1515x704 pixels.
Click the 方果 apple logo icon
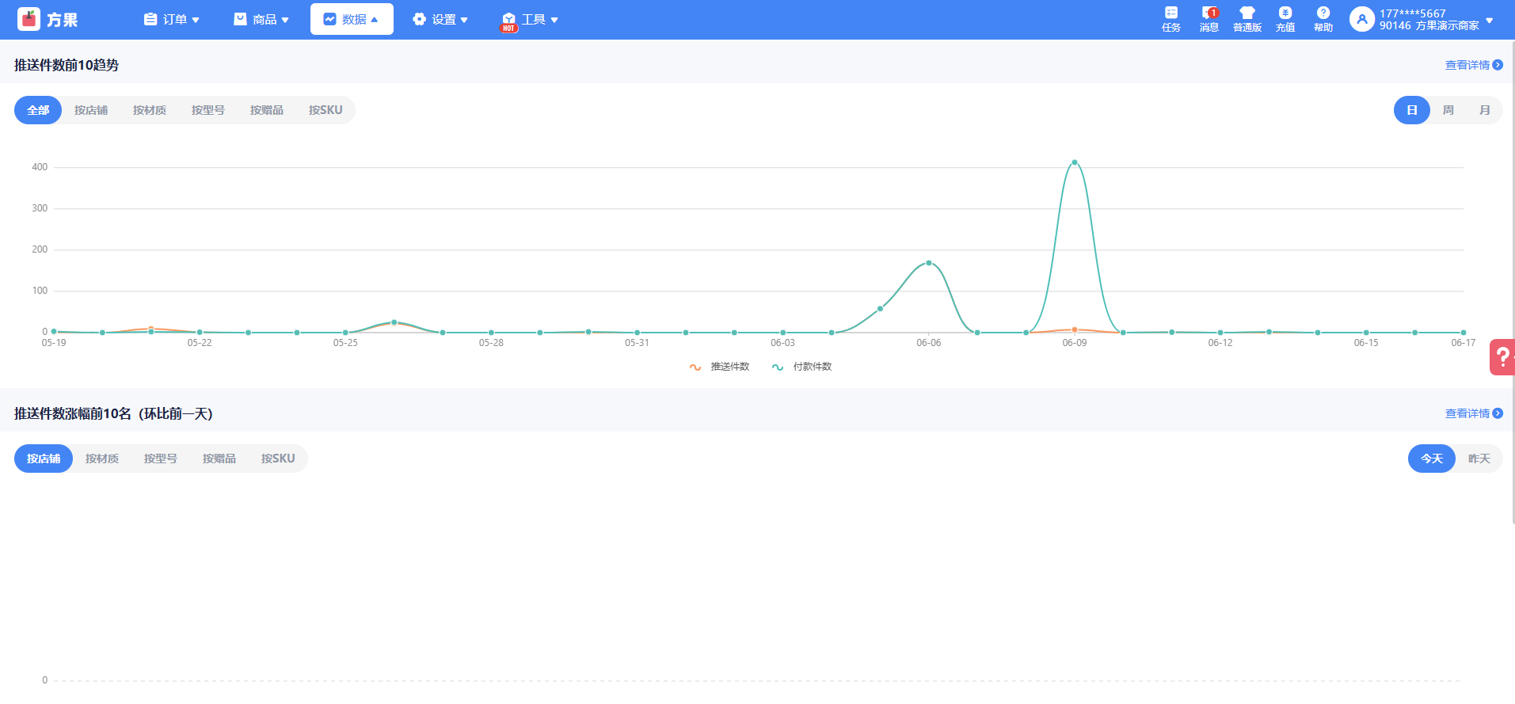[x=29, y=19]
